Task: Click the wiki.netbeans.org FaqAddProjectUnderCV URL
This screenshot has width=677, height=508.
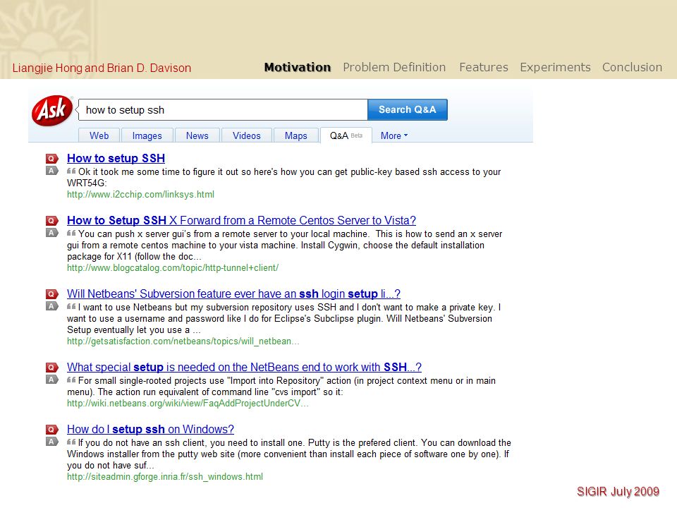Action: (x=188, y=404)
